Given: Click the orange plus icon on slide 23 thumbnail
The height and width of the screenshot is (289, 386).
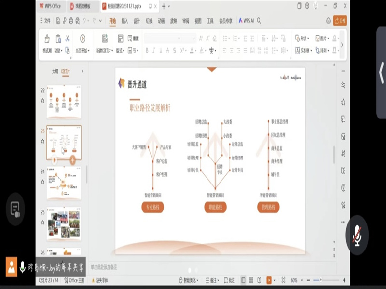Looking at the screenshot, I should (72, 160).
